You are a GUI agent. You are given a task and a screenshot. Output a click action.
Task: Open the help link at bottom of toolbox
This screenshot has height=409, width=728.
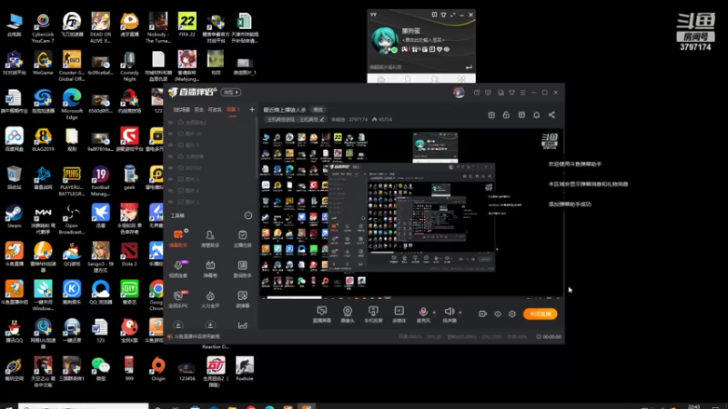[x=197, y=336]
